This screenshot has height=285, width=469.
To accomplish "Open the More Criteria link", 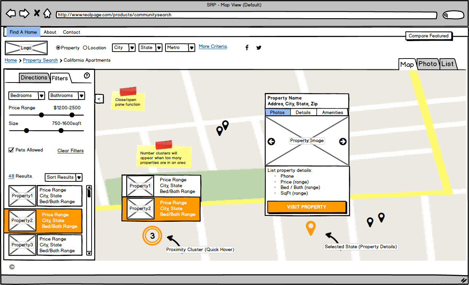I will click(x=213, y=46).
